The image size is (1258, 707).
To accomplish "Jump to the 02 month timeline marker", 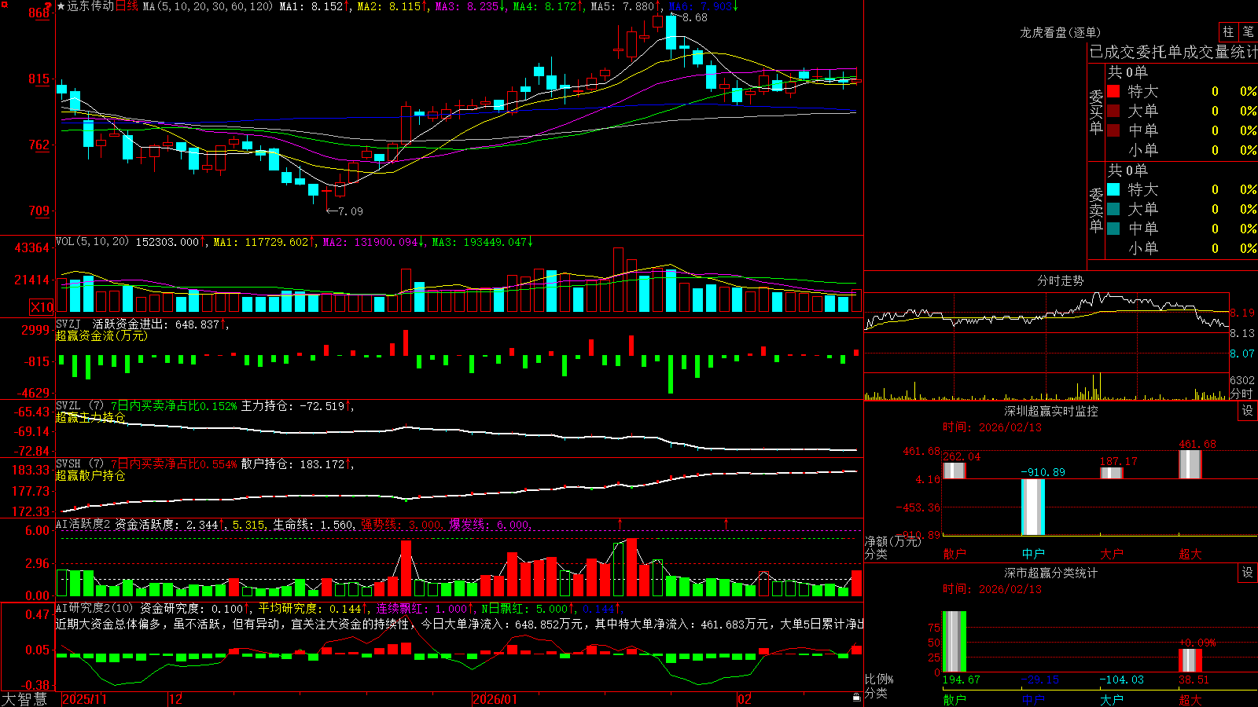I will coord(745,699).
